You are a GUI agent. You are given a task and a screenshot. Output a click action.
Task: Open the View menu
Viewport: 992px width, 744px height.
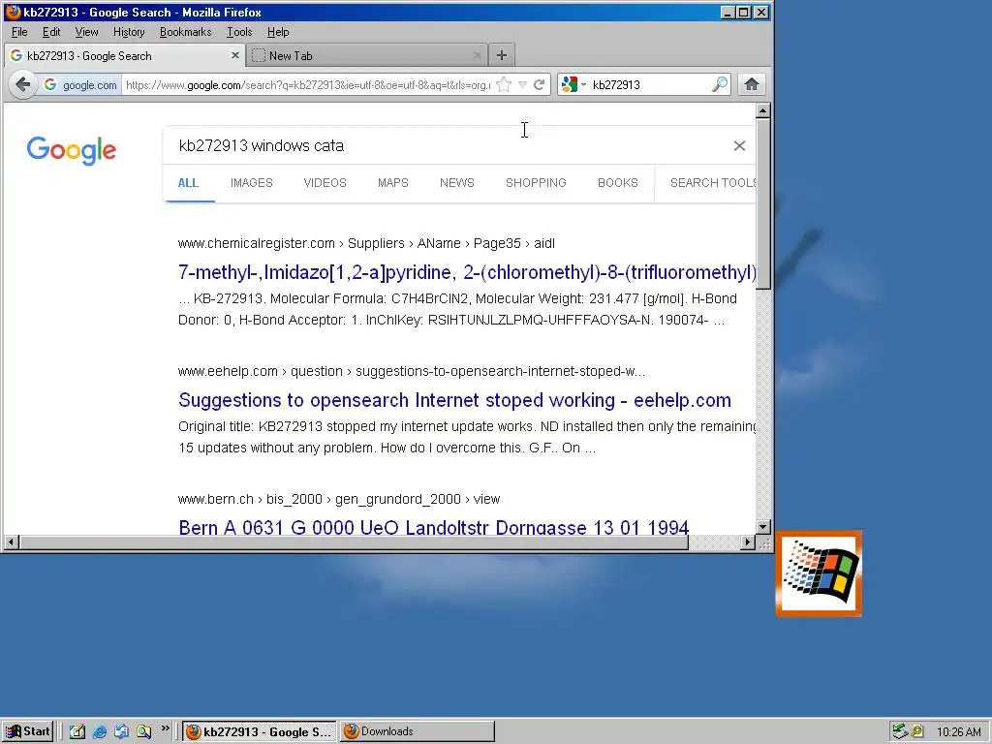[x=86, y=32]
